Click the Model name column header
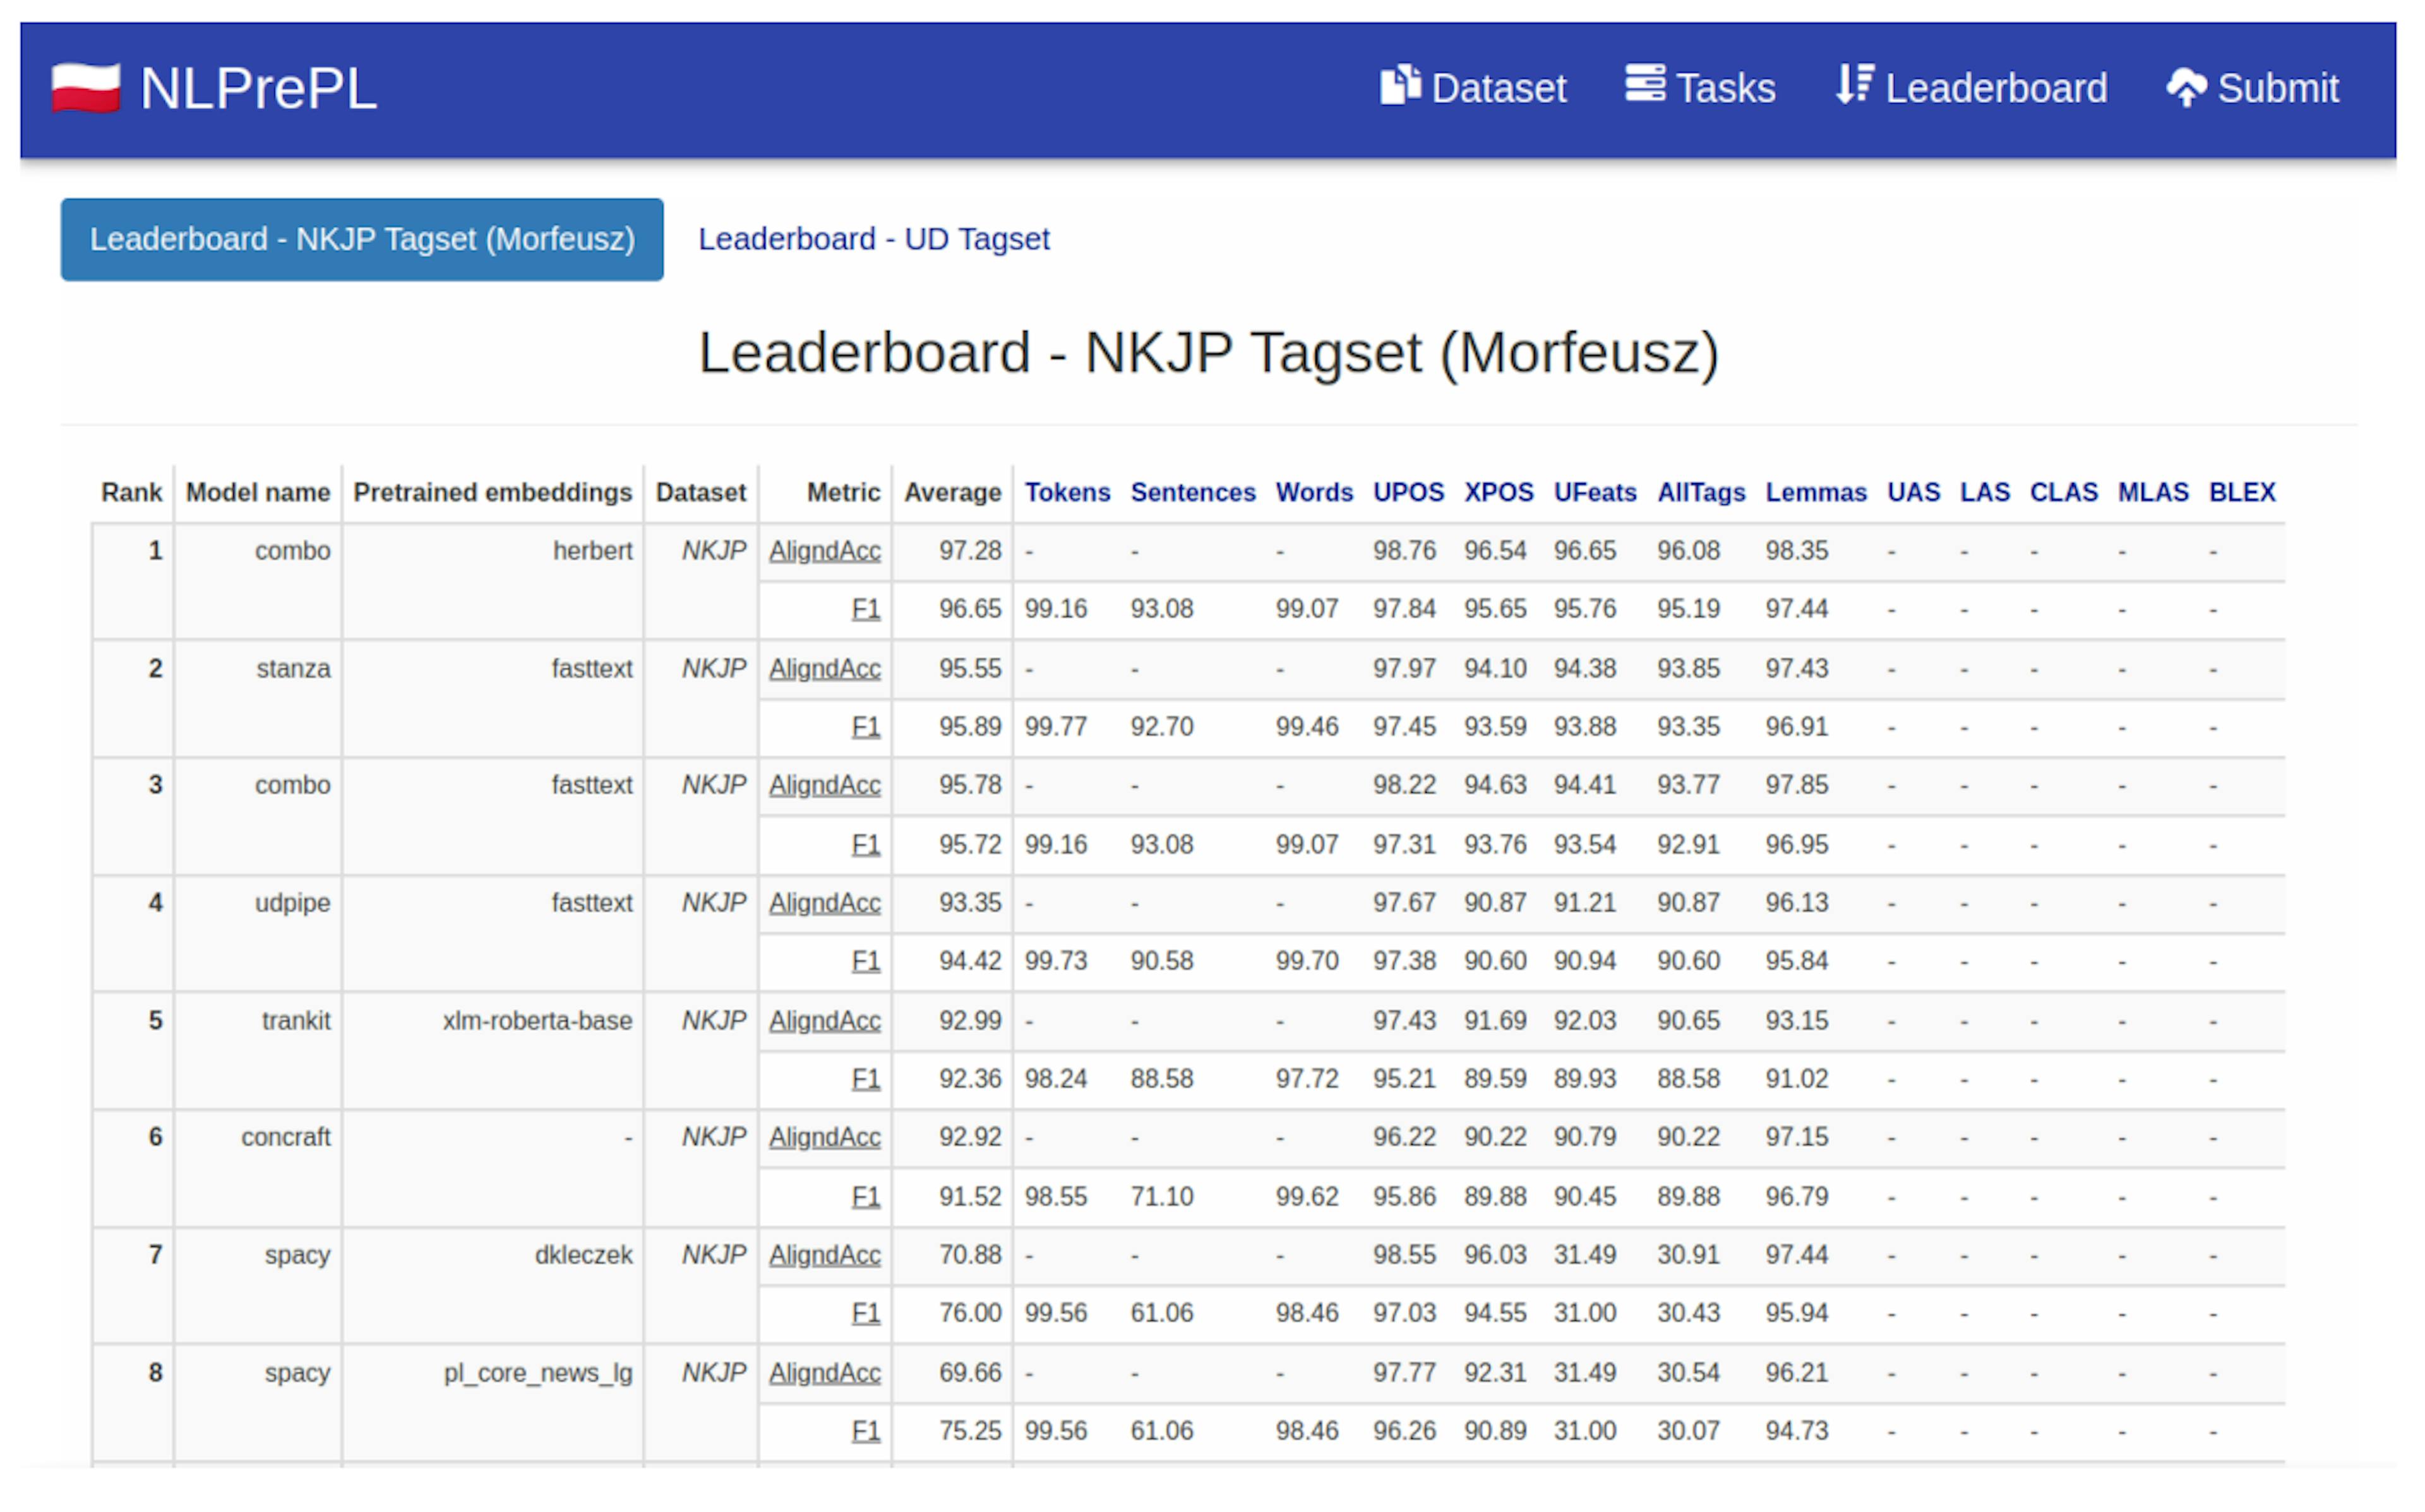The image size is (2425, 1512). (258, 492)
